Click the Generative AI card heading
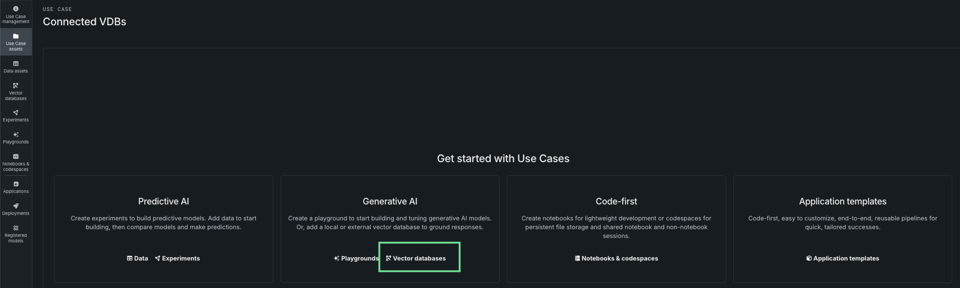Viewport: 960px width, 288px height. (390, 202)
